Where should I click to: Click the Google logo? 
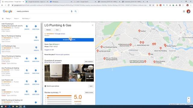(8, 11)
